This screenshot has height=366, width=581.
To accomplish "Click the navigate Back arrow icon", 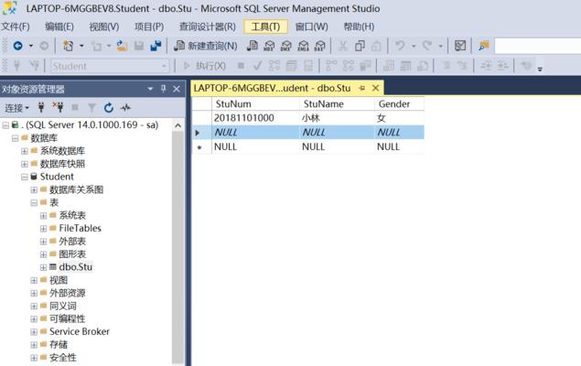I will [x=17, y=46].
